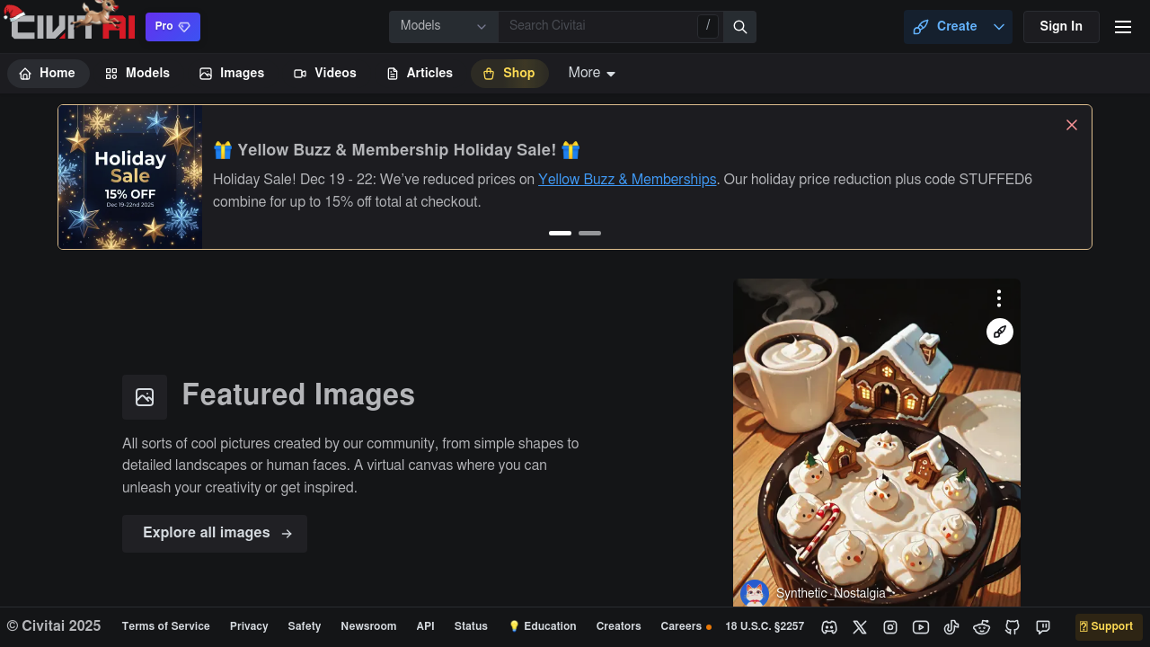
Task: Open the Reddit footer icon
Action: tap(982, 627)
